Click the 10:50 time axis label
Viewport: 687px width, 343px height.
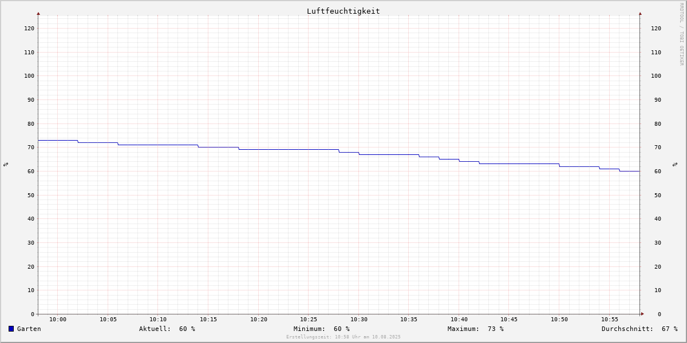[559, 320]
